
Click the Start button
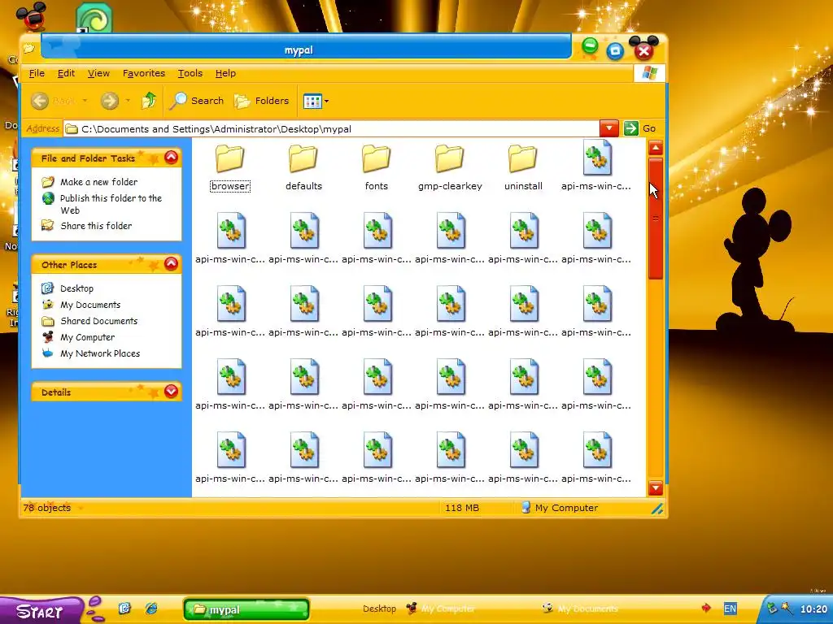pyautogui.click(x=41, y=610)
